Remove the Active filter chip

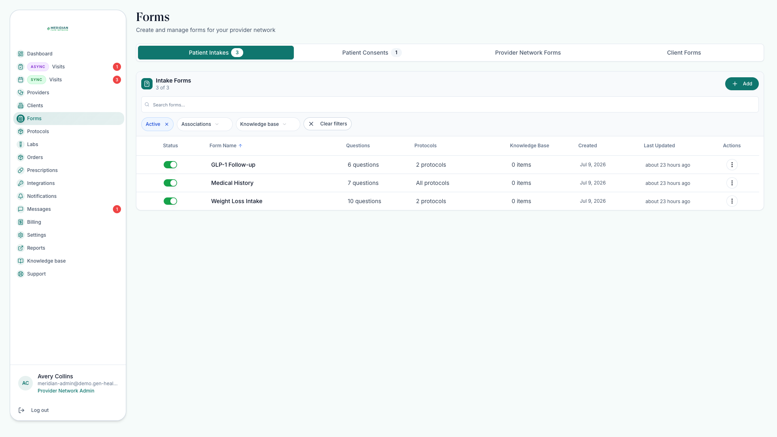pos(167,124)
